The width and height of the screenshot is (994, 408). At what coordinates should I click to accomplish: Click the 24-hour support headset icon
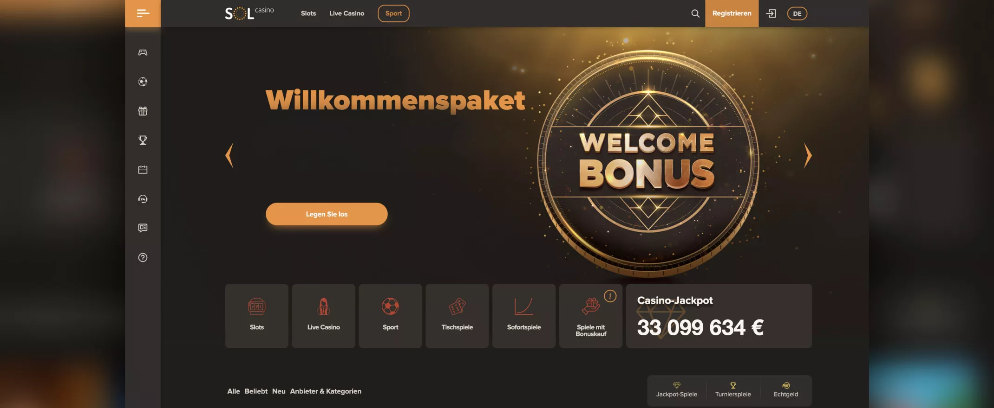[x=143, y=199]
